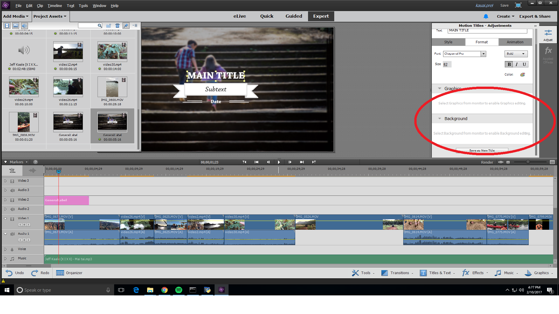Click the font Size value 82
The height and width of the screenshot is (314, 559).
(445, 64)
